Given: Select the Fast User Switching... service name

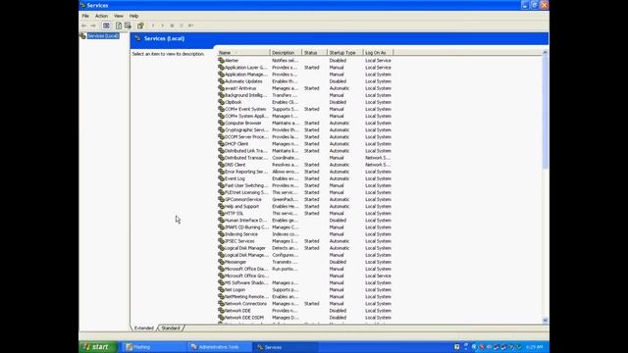Looking at the screenshot, I should [246, 185].
